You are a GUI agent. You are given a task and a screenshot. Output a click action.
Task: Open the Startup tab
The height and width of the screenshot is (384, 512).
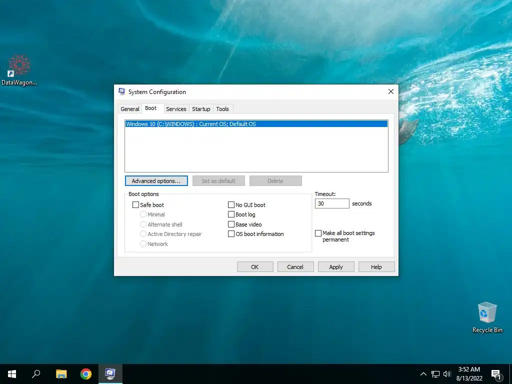pos(201,109)
